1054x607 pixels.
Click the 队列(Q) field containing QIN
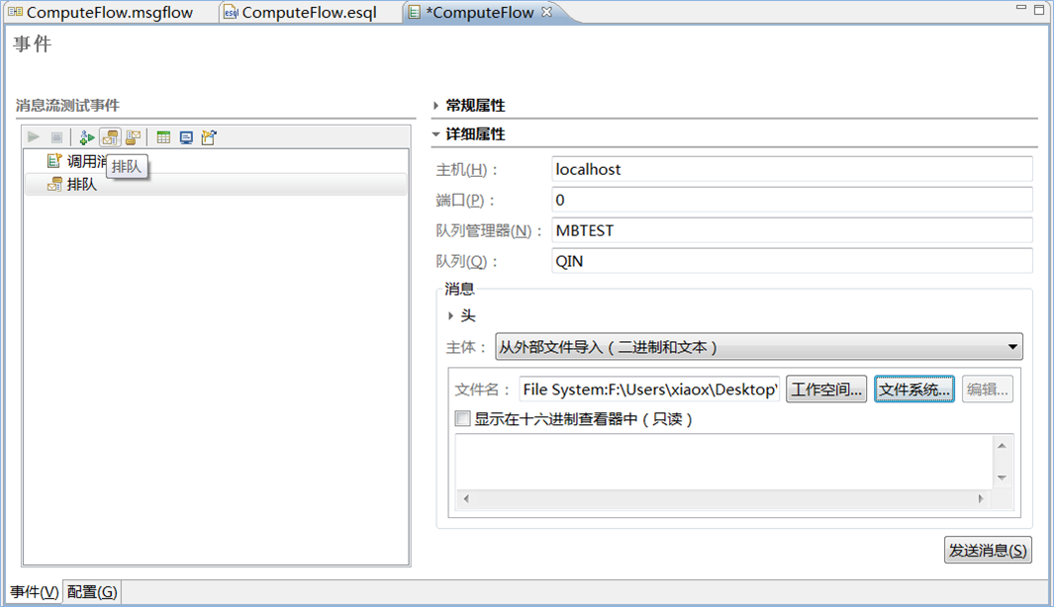tap(792, 261)
